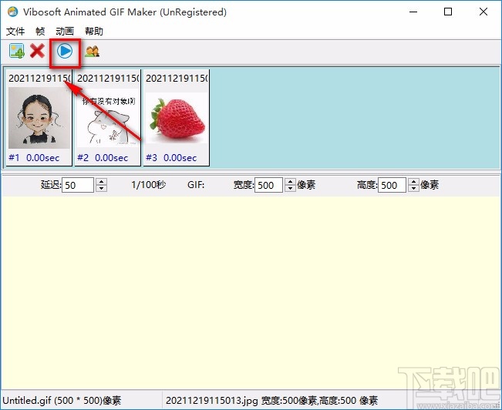Maximize the GIF Maker window
This screenshot has width=502, height=410.
click(x=448, y=12)
